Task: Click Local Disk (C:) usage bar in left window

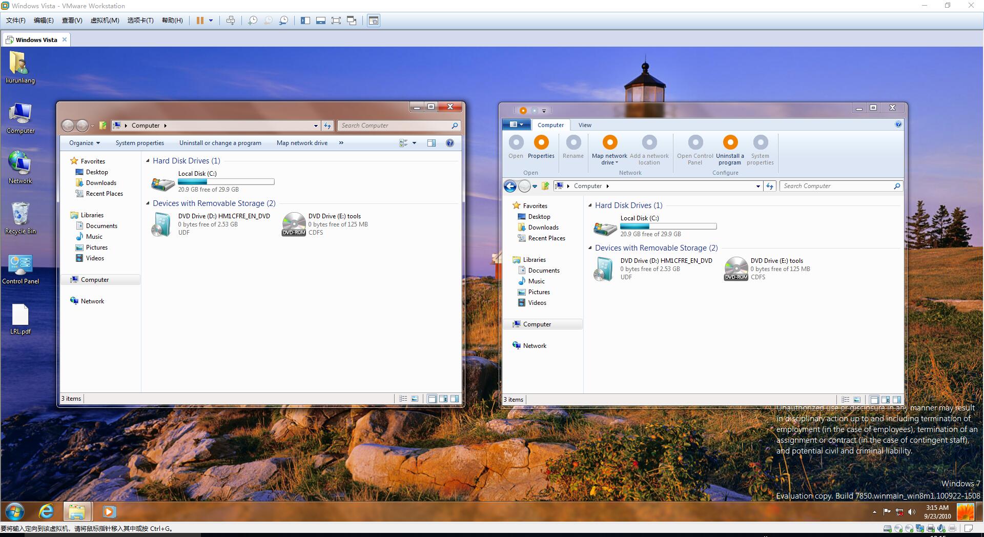Action: [226, 181]
